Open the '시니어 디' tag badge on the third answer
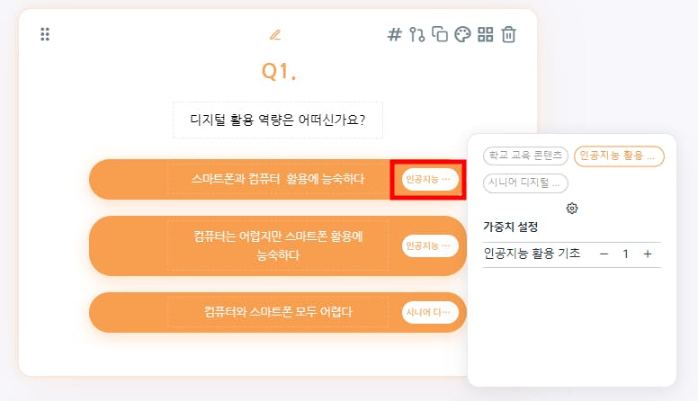Viewport: 698px width, 401px height. pos(430,312)
